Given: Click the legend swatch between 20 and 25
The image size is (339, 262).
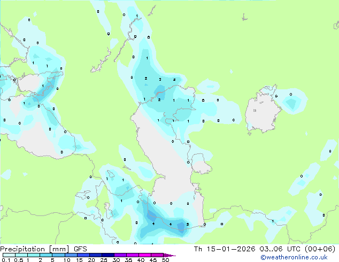Looking at the screenshot, I should pyautogui.click(x=96, y=255).
